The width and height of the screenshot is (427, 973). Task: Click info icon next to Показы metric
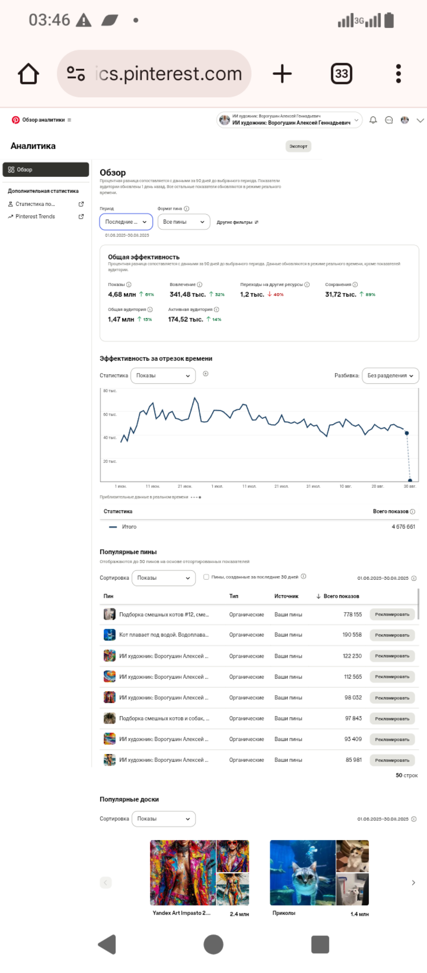[129, 284]
